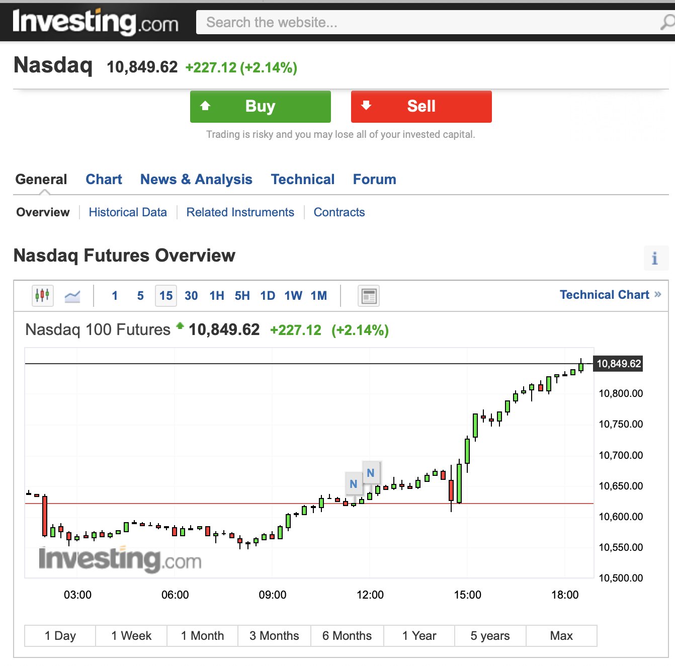This screenshot has width=675, height=666.
Task: Click the 10,500.00 axis price label
Action: [621, 578]
